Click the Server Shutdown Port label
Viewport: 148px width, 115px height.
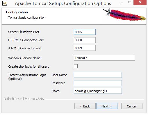(x=24, y=32)
